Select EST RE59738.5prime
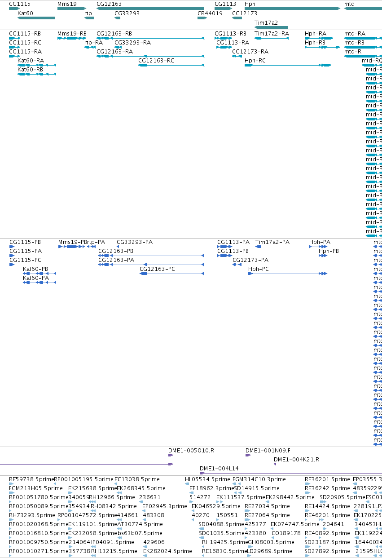This screenshot has height=558, width=382. pos(31,479)
